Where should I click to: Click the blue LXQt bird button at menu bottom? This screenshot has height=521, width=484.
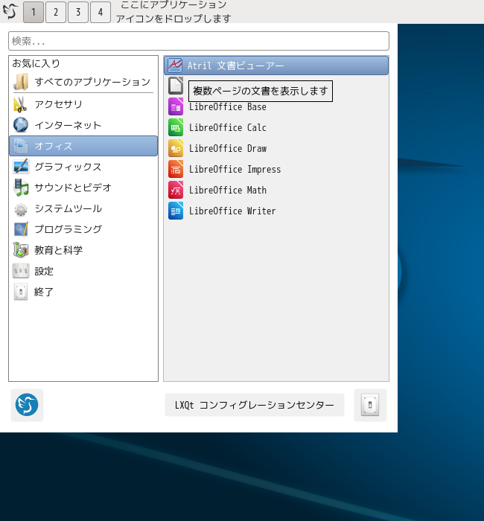click(x=27, y=405)
